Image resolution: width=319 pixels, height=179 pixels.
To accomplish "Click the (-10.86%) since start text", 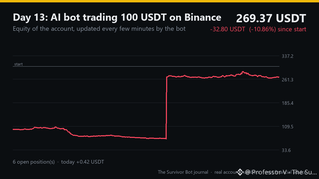I will coord(278,29).
